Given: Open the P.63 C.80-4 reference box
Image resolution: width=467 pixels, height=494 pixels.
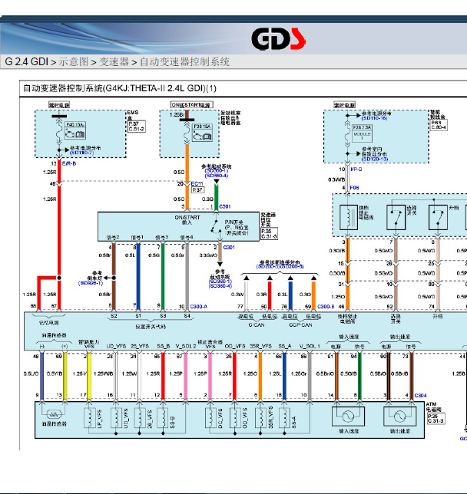Looking at the screenshot, I should click(439, 125).
